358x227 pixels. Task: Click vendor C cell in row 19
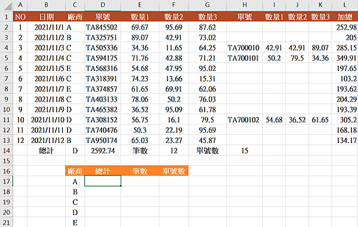75,202
